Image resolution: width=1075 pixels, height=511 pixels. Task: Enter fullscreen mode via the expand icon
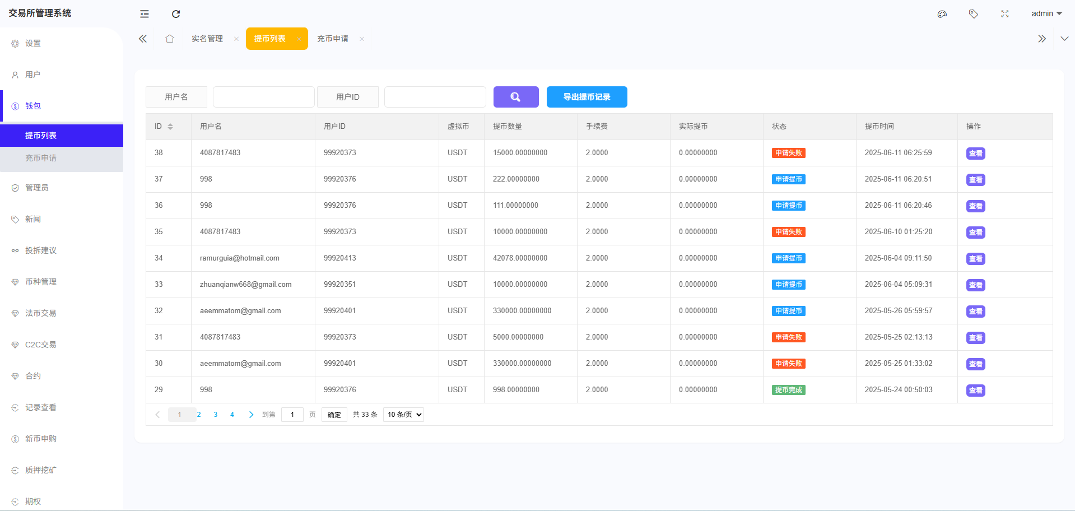[1005, 13]
